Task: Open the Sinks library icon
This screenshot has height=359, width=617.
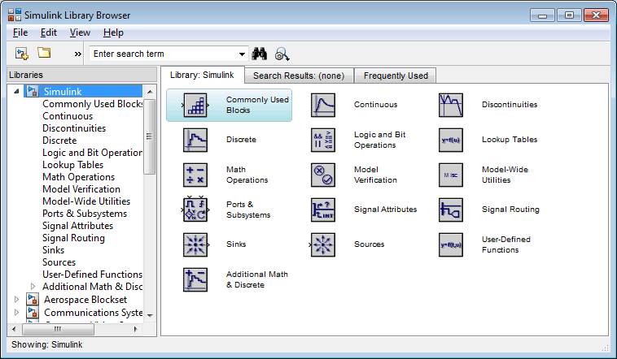Action: pyautogui.click(x=195, y=245)
